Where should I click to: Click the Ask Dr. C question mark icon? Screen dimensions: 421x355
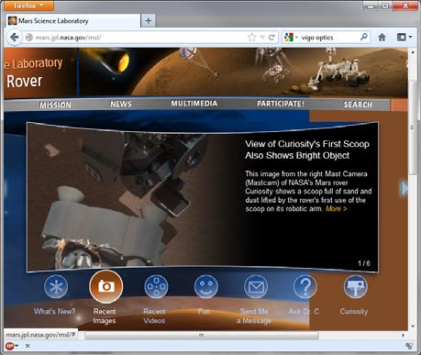(x=305, y=287)
